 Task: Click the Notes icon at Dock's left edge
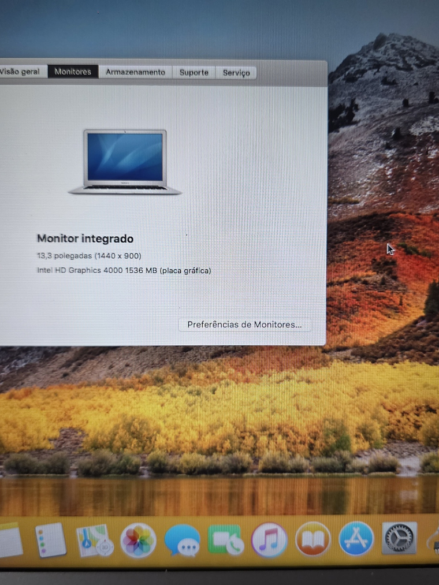(10, 541)
